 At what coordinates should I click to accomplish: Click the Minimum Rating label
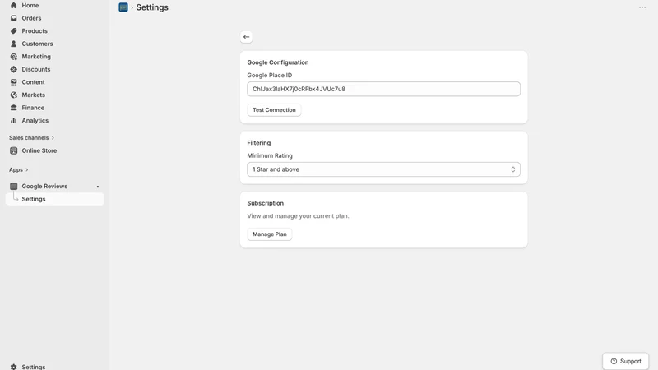coord(270,155)
